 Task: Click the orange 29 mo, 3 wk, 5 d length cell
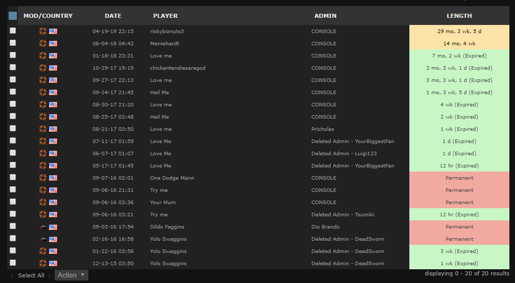[x=459, y=31]
